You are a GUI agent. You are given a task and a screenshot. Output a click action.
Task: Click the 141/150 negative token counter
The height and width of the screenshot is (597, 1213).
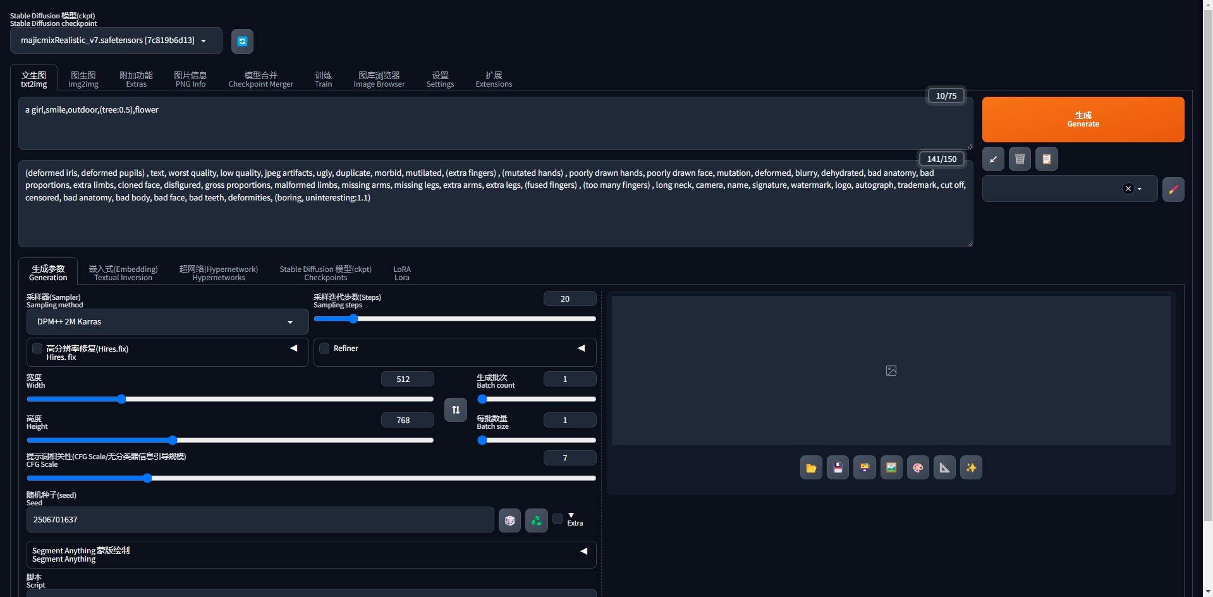coord(942,159)
